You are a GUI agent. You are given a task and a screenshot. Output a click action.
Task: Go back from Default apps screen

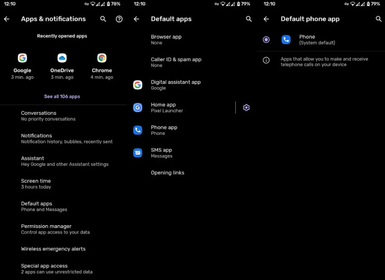(x=136, y=19)
